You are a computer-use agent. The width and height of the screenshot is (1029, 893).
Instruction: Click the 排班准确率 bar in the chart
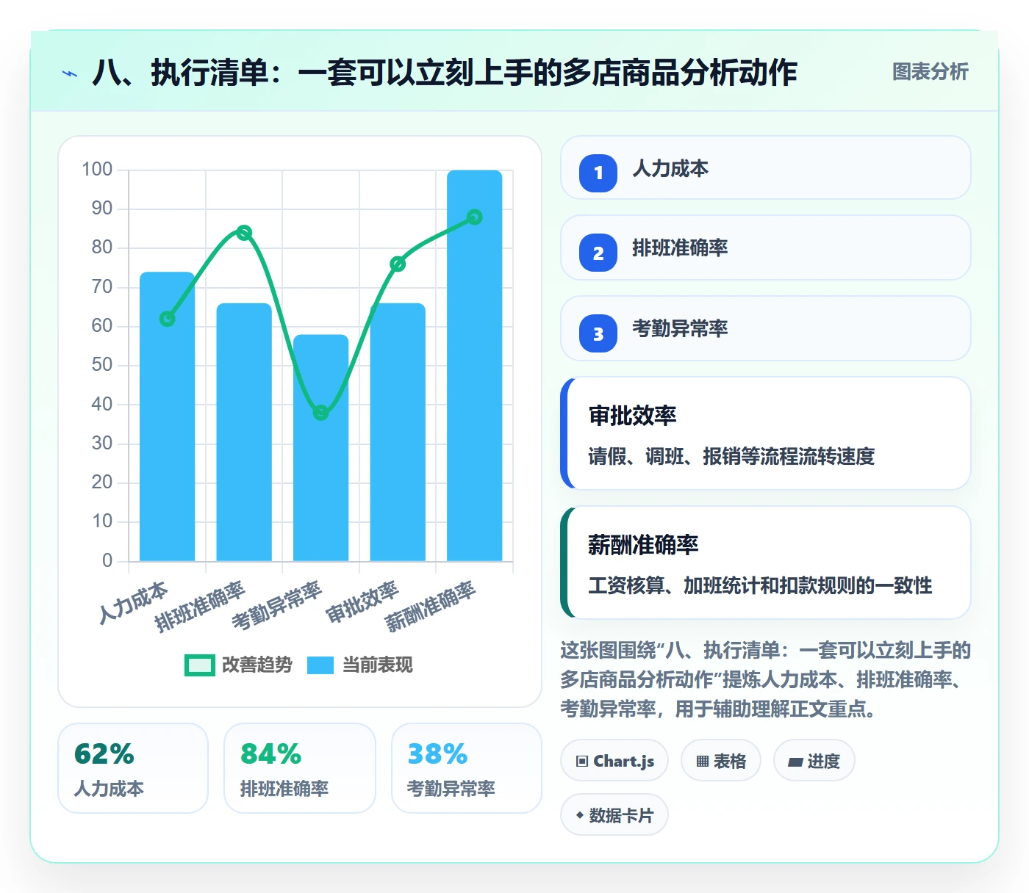click(244, 433)
